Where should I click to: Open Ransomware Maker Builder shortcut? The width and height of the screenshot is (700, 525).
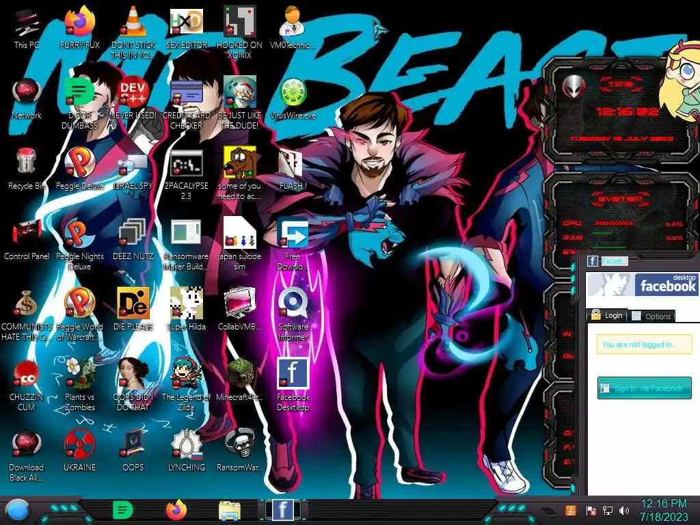186,233
